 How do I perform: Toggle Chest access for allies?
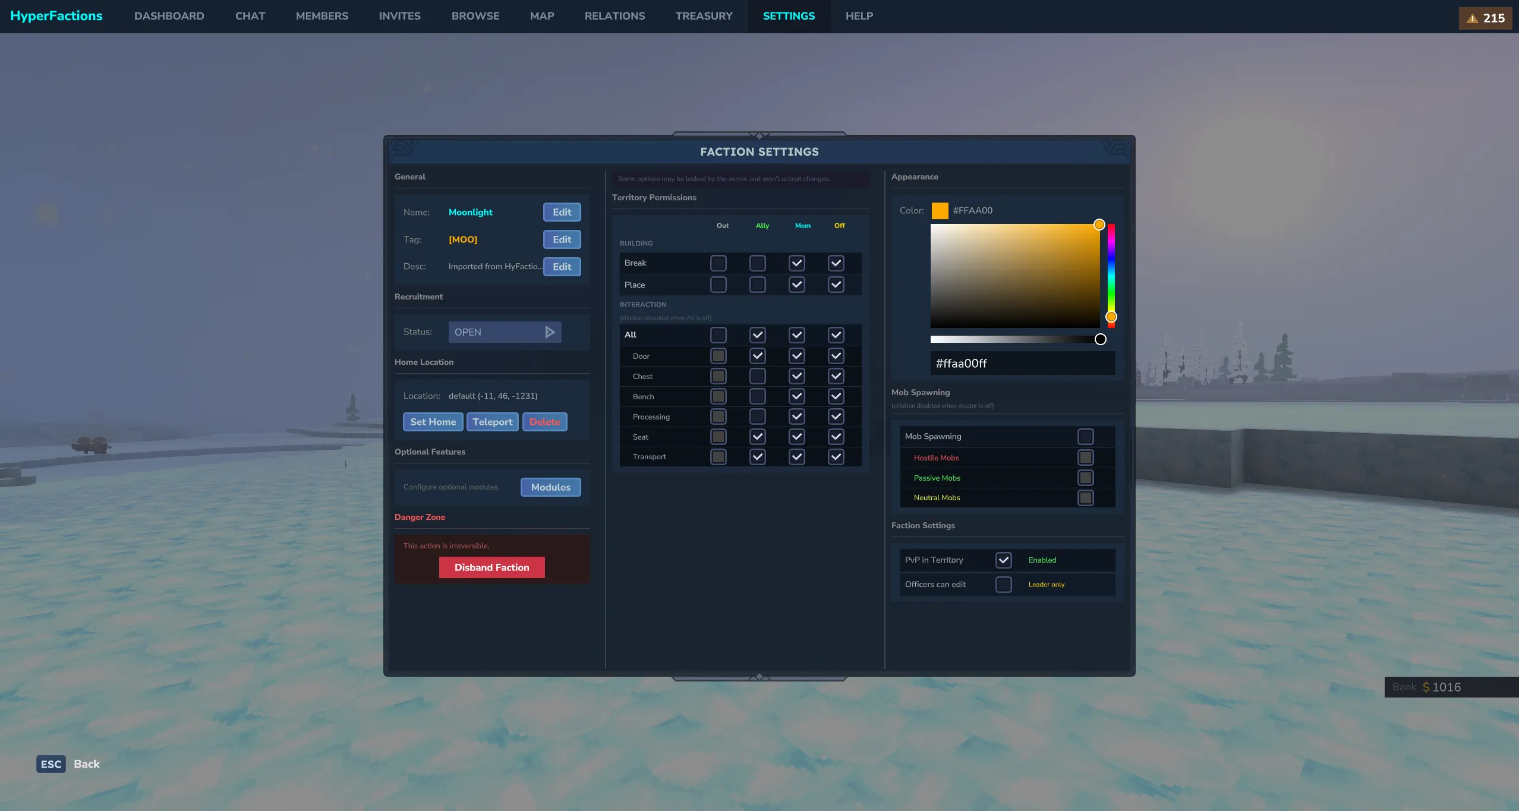(757, 376)
